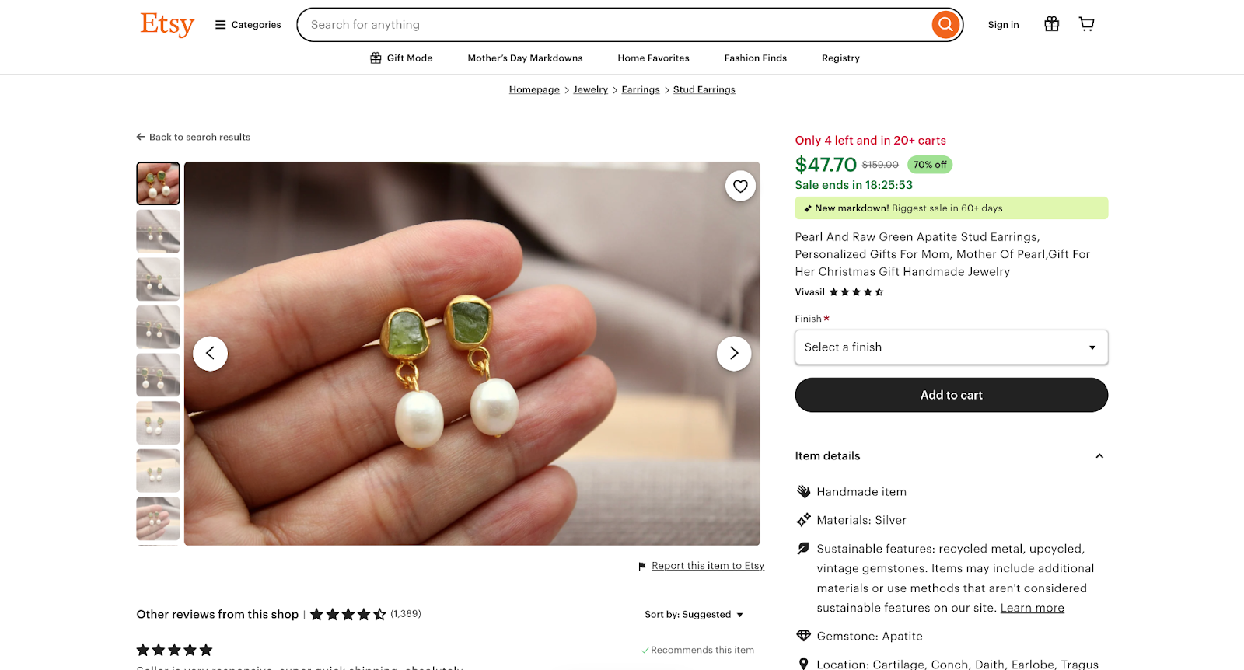Collapse the Item details section
The width and height of the screenshot is (1244, 670).
coord(1099,456)
